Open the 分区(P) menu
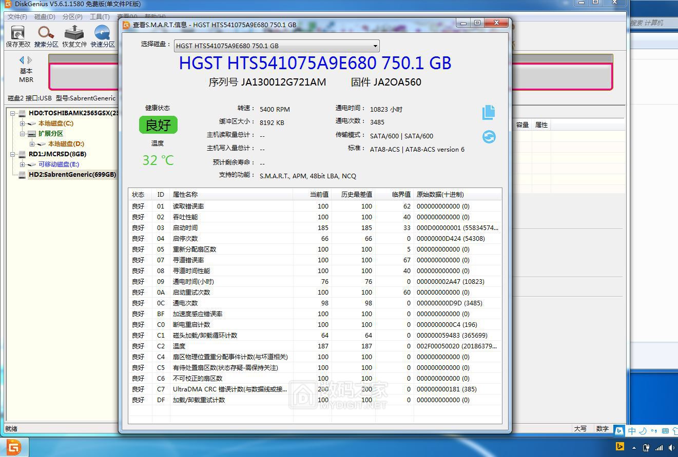678x457 pixels. [72, 17]
